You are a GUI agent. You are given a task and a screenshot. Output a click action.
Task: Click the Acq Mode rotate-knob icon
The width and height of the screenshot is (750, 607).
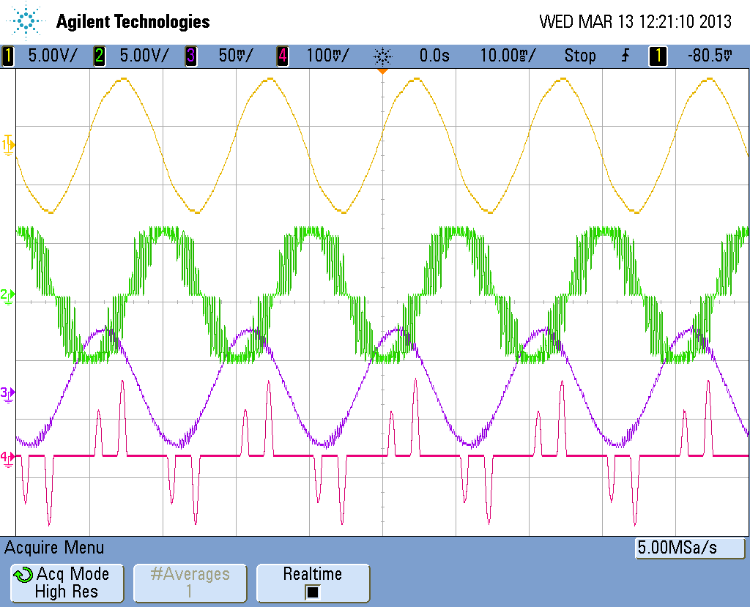(x=23, y=575)
